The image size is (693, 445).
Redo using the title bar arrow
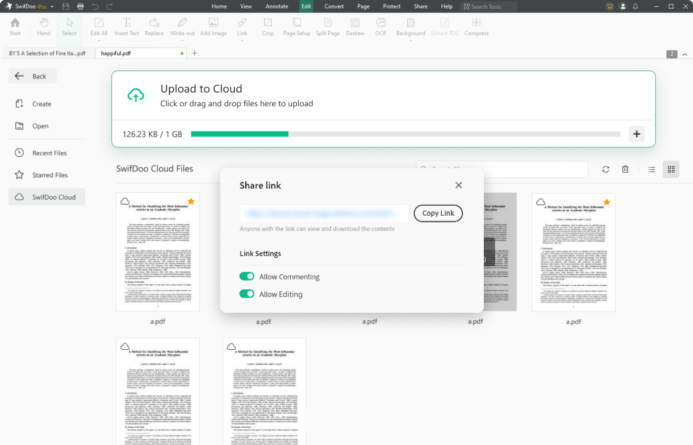click(x=110, y=7)
